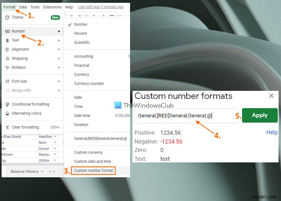Open the Utilitie category dropdown arrow
The image size is (281, 201).
(x=55, y=160)
